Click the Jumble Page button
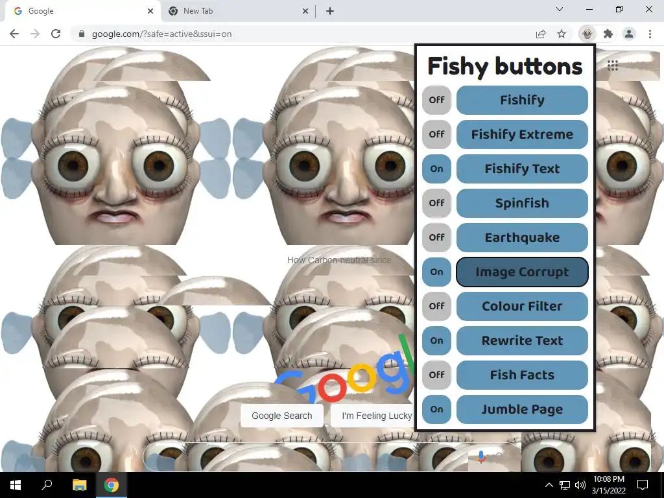The height and width of the screenshot is (498, 664). [x=522, y=409]
